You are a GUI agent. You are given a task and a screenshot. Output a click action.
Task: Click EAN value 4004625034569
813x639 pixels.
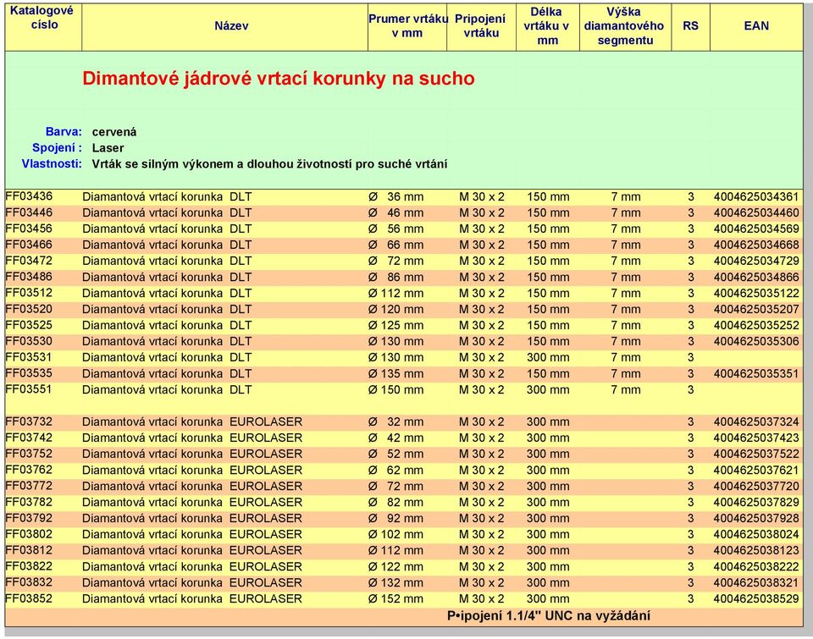(756, 229)
